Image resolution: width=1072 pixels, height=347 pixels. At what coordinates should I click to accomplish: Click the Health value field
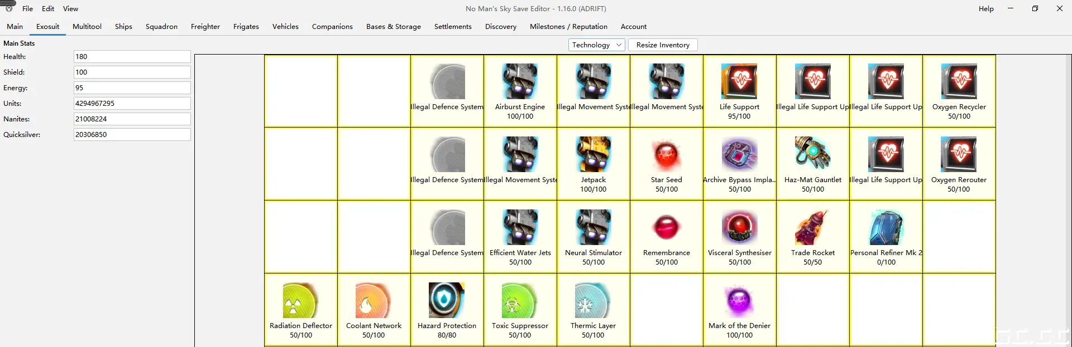(x=132, y=56)
